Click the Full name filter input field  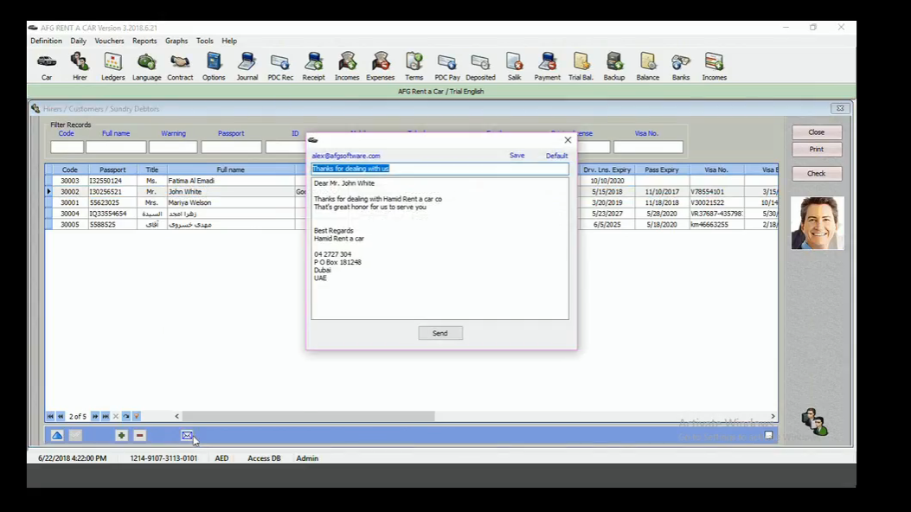coord(116,147)
